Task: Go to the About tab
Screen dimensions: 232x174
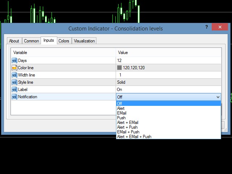Action: 14,41
